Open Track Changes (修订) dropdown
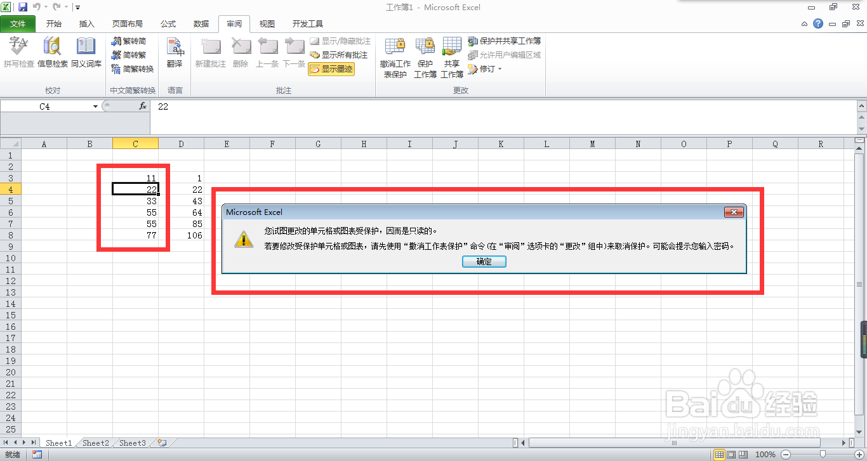Screen dimensions: 867x461 (x=485, y=69)
